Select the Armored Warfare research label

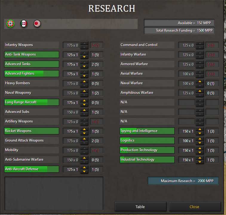[147, 64]
